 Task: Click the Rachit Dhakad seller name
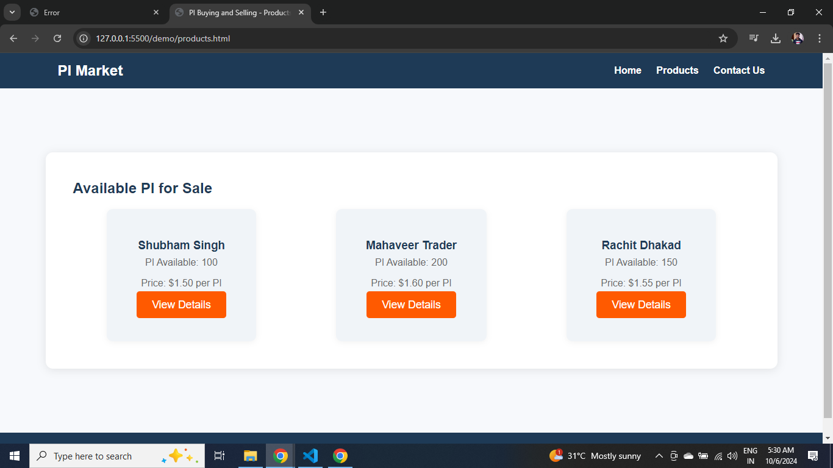[641, 245]
